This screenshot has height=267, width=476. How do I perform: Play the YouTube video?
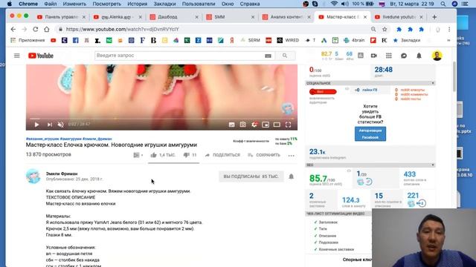pyautogui.click(x=36, y=125)
